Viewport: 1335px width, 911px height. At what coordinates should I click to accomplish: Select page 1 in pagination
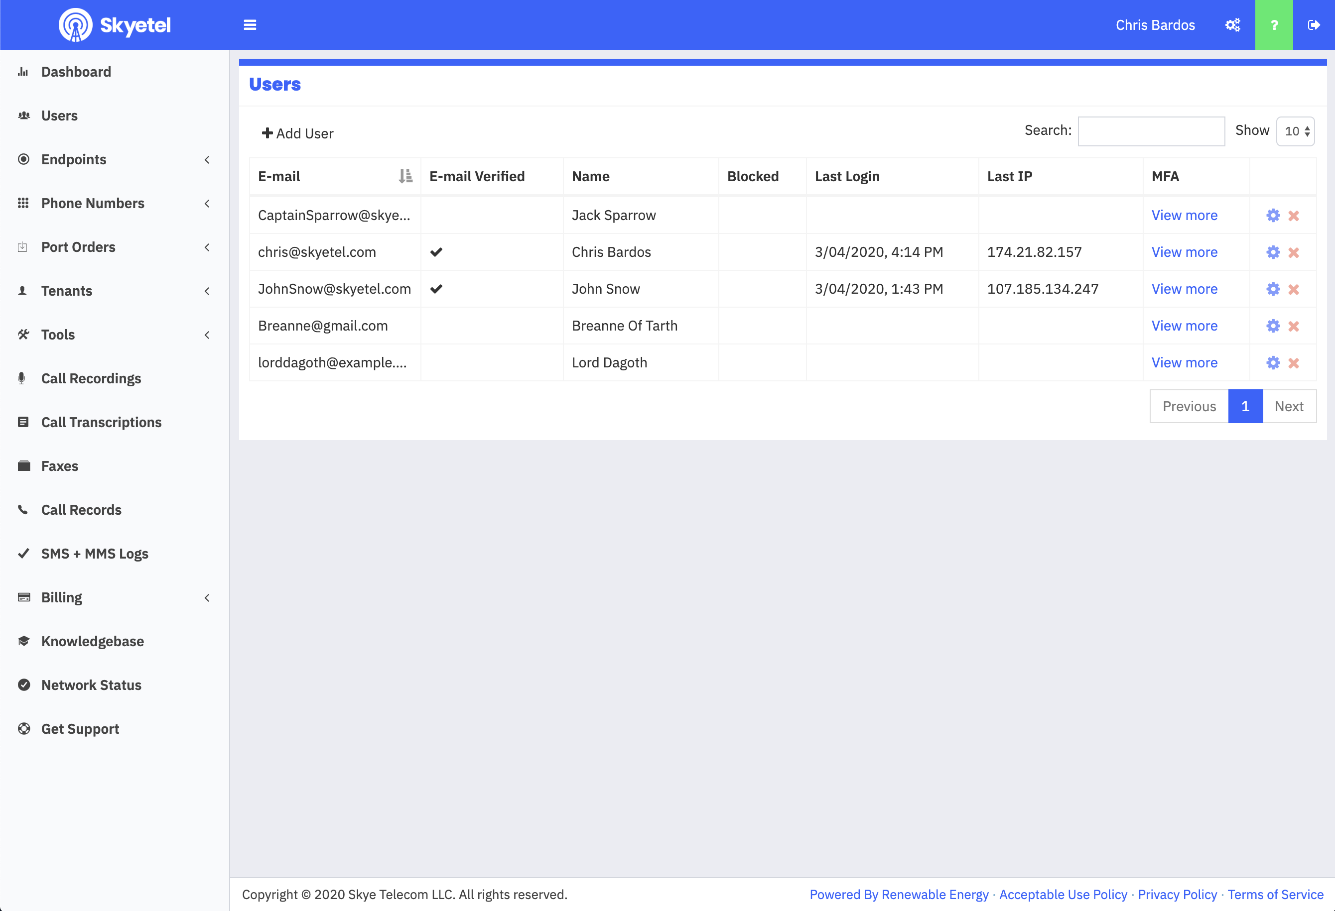tap(1245, 406)
